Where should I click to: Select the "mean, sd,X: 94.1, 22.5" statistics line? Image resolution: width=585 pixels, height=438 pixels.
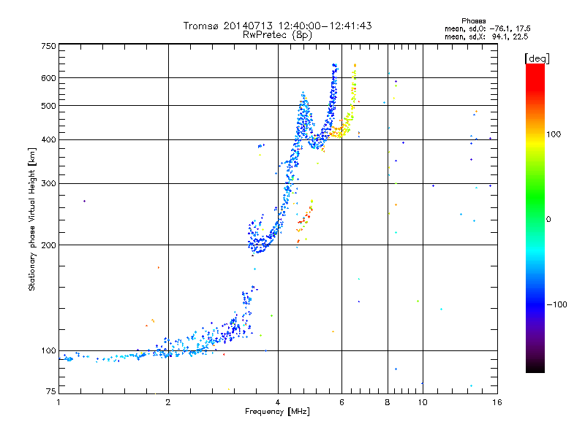click(x=486, y=36)
